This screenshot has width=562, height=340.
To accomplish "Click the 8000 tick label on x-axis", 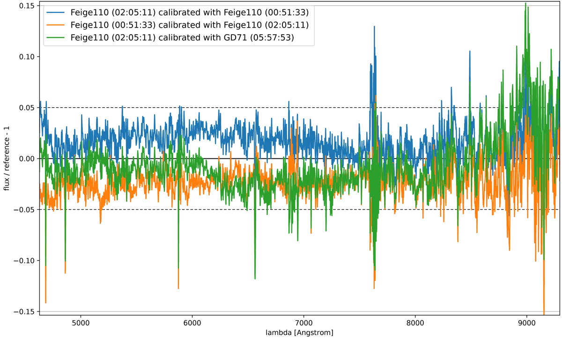I will (415, 323).
